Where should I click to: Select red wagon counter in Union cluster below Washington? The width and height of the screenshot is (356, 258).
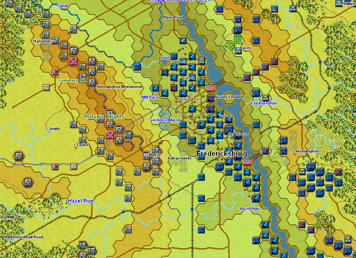pyautogui.click(x=338, y=172)
